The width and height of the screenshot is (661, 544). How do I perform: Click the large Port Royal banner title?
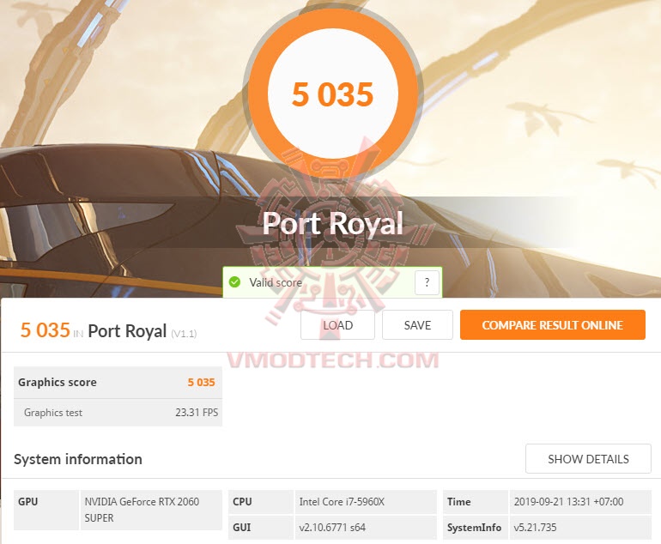332,224
